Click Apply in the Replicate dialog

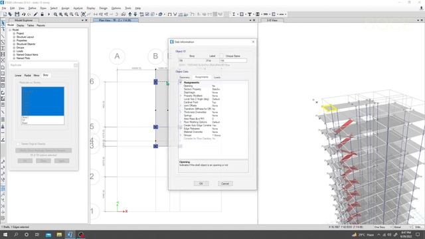coord(62,161)
